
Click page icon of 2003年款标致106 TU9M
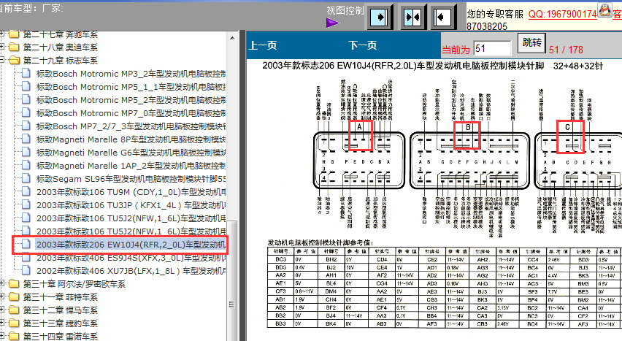pyautogui.click(x=26, y=192)
